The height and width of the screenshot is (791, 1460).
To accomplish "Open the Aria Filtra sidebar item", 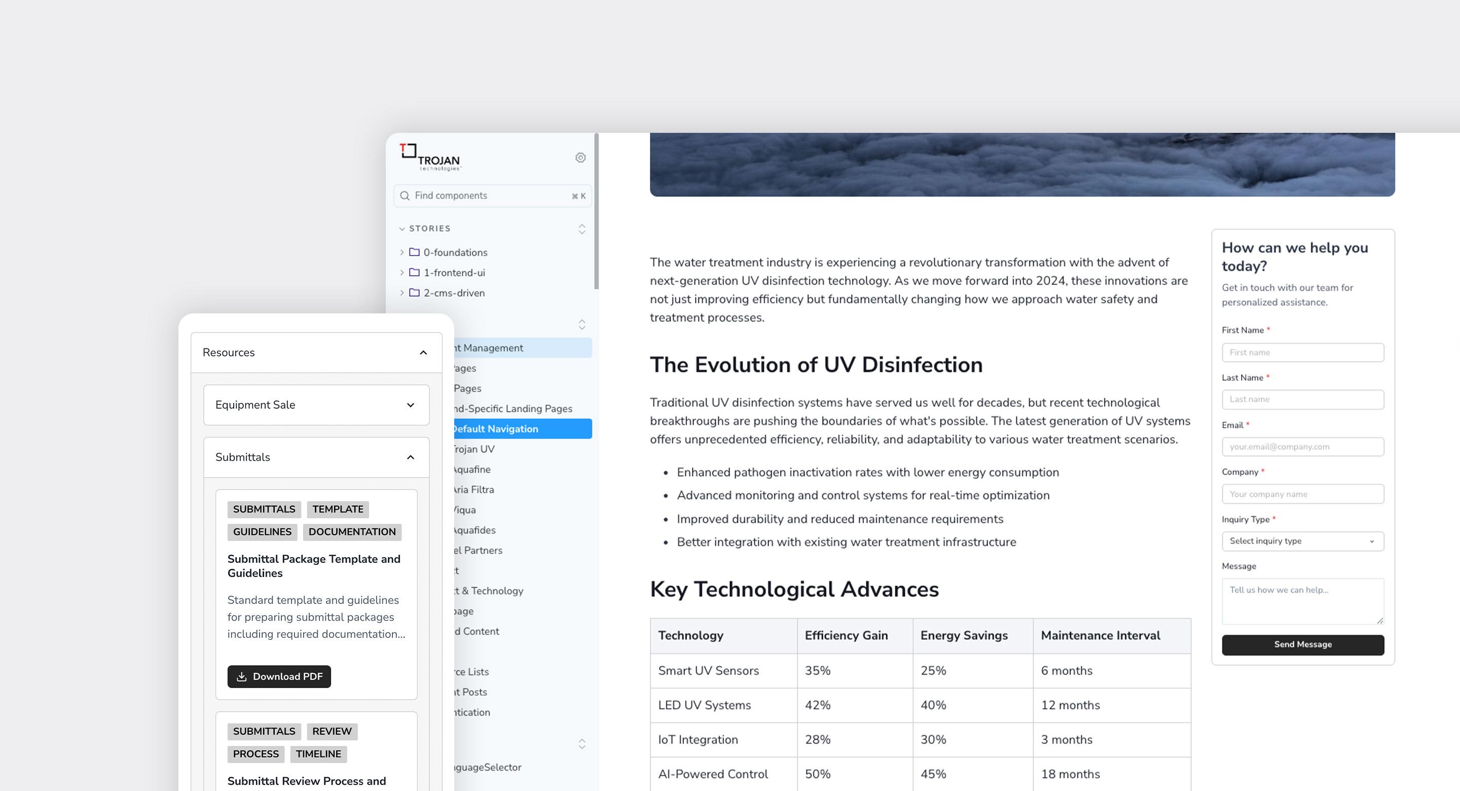I will tap(474, 489).
